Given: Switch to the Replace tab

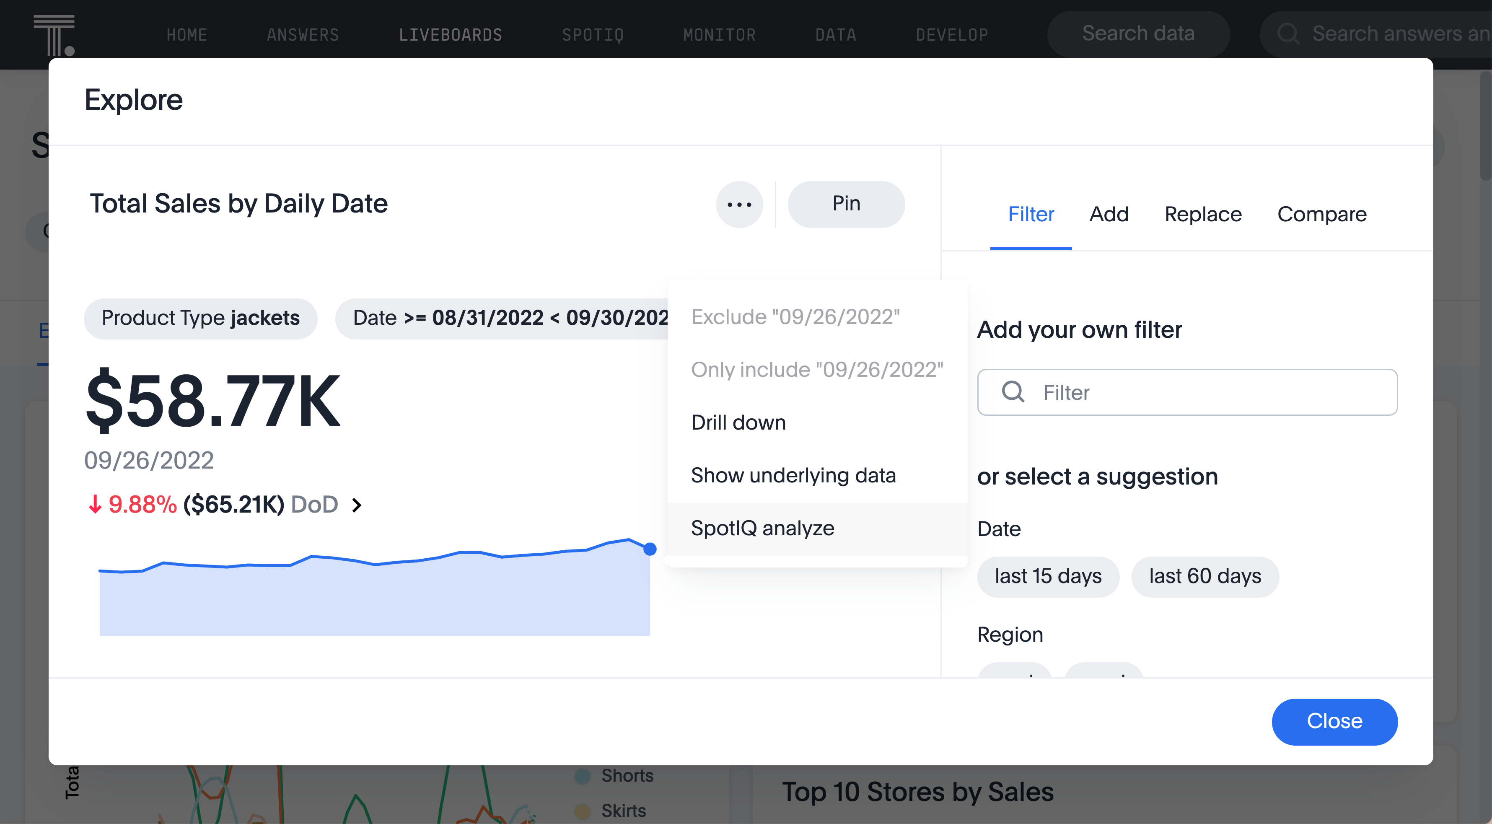Looking at the screenshot, I should point(1203,215).
